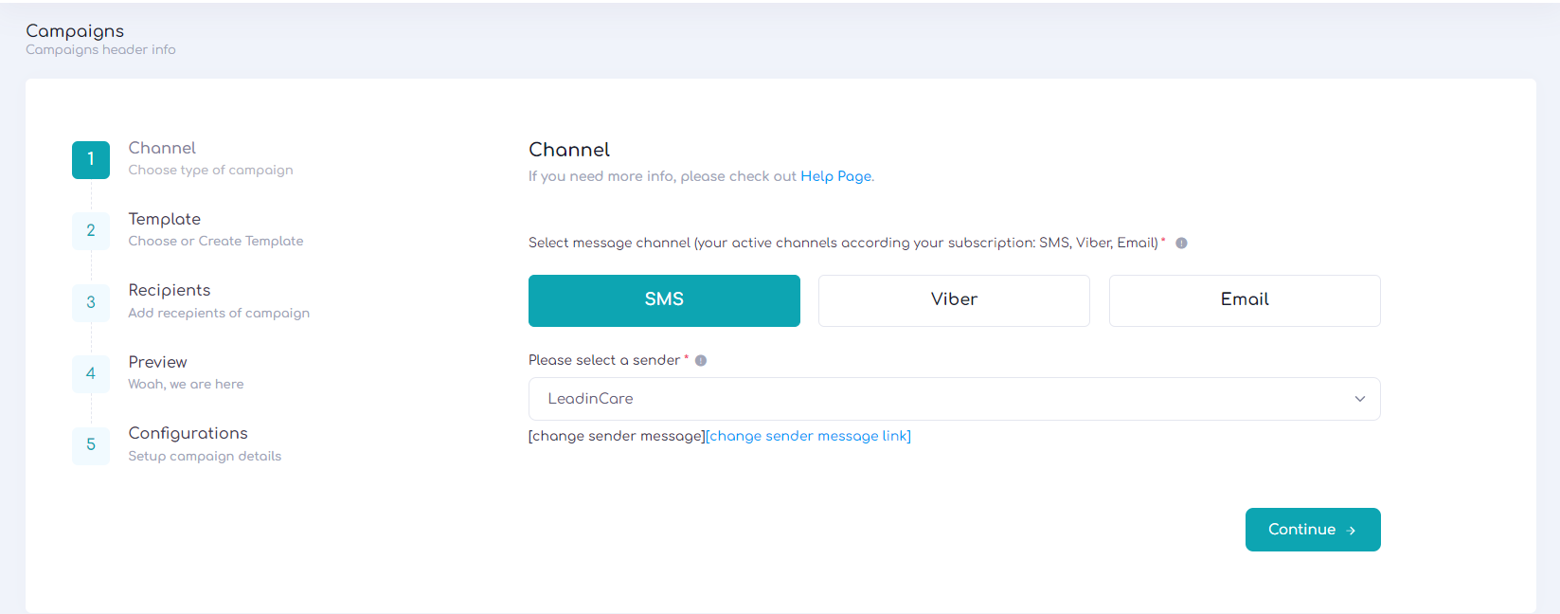Image resolution: width=1560 pixels, height=614 pixels.
Task: Go to the Preview step title
Action: [158, 362]
